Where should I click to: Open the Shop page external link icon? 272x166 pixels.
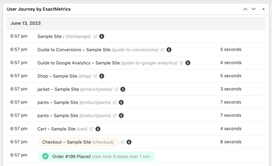click(95, 76)
